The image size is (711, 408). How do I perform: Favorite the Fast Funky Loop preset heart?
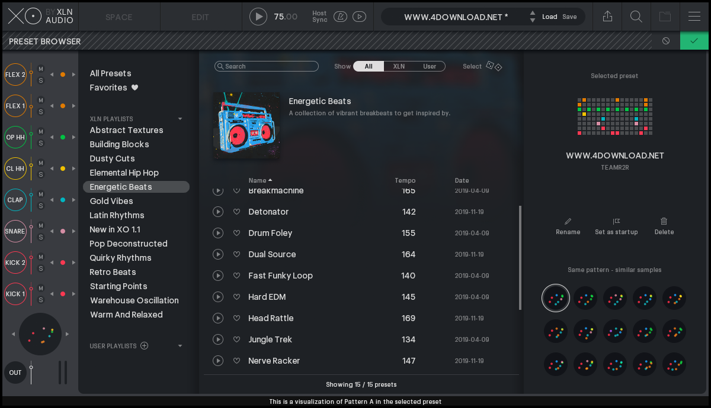click(236, 276)
